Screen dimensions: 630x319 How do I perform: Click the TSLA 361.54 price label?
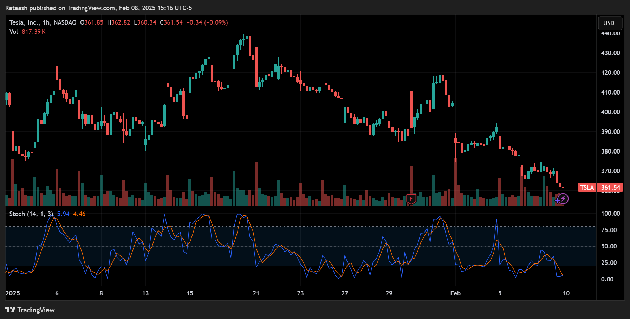[x=600, y=188]
